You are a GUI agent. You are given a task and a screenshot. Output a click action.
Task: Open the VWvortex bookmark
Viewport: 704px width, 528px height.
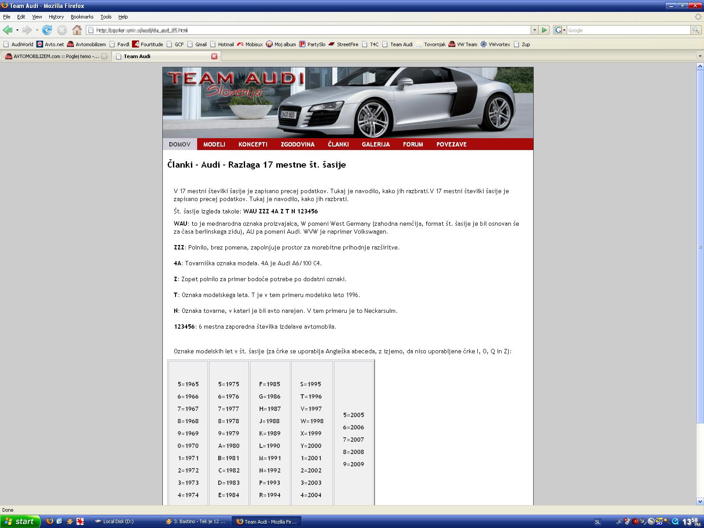(495, 44)
